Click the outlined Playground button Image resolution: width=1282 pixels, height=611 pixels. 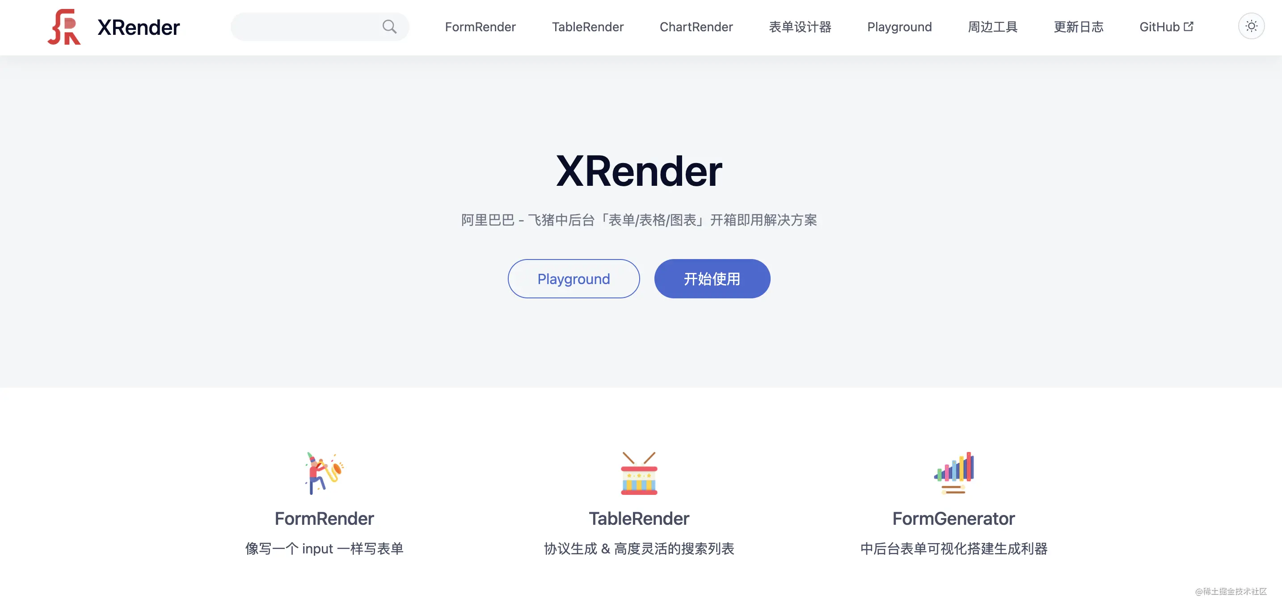pos(574,278)
